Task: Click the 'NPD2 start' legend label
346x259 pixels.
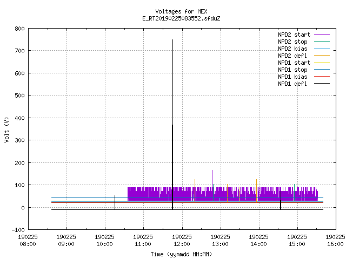Action: click(294, 35)
